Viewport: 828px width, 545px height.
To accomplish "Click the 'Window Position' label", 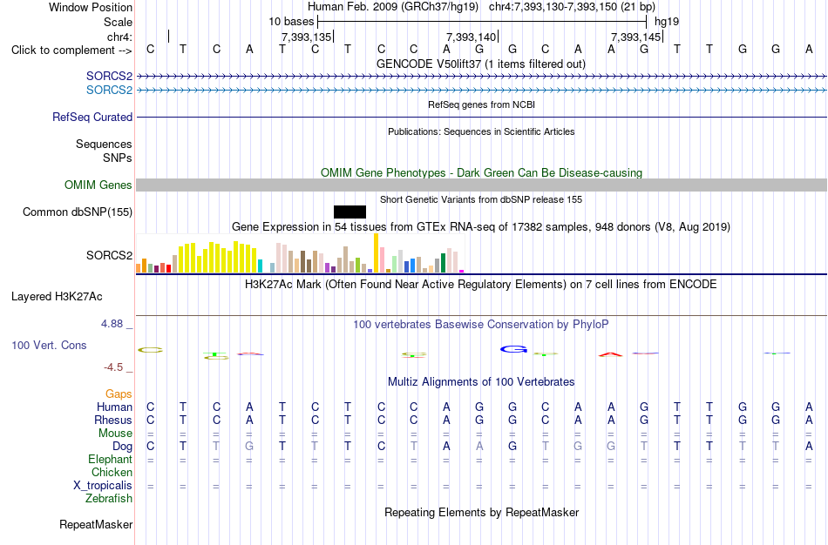I will 91,7.
